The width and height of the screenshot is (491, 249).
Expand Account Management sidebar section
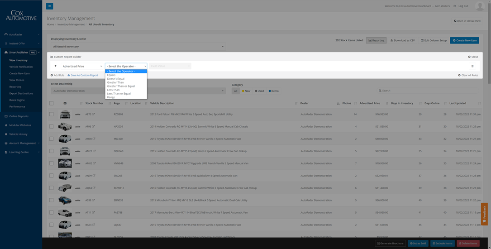click(21, 143)
